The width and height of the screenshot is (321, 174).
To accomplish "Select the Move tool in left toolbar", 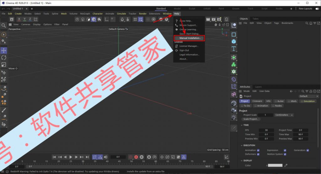I will point(4,50).
